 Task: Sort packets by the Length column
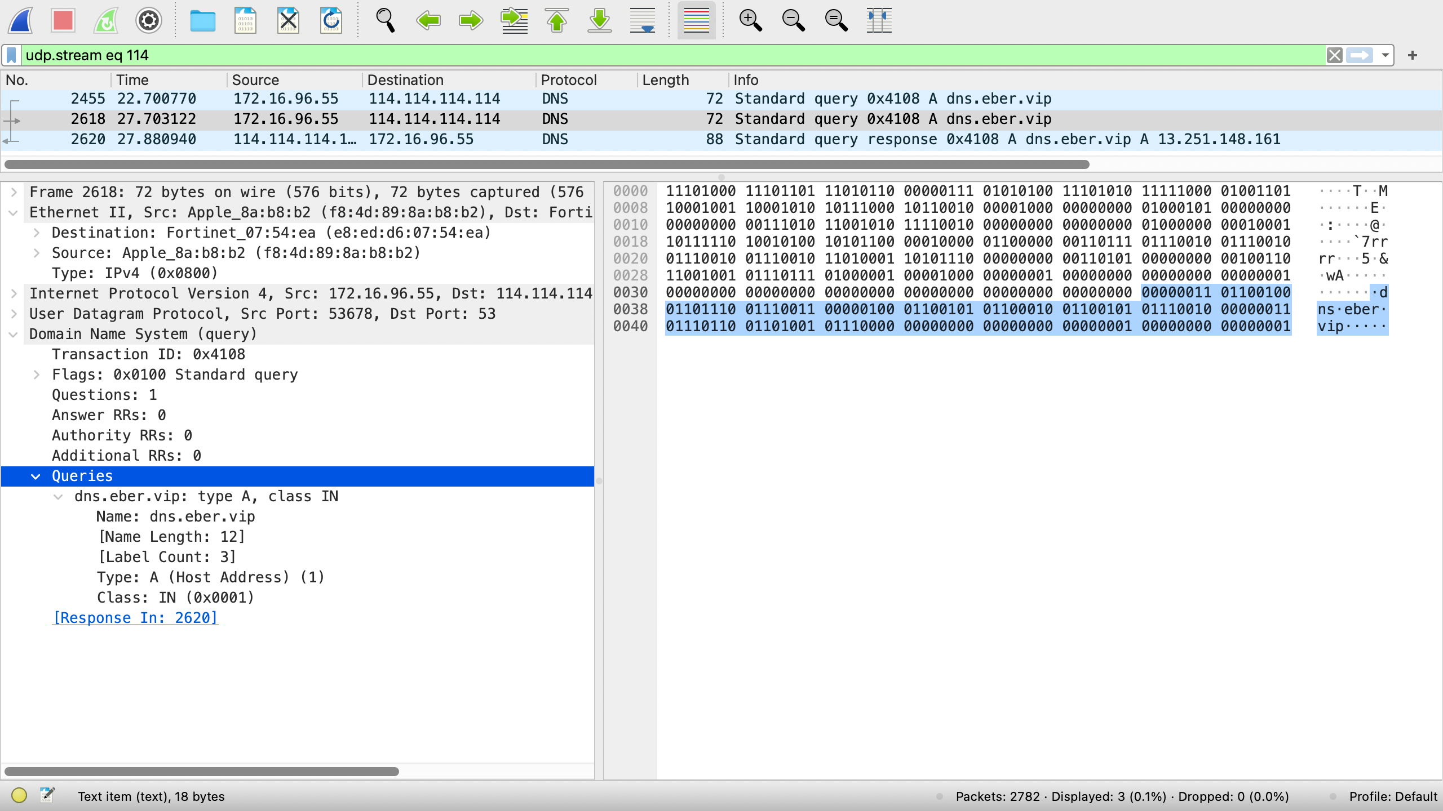683,80
